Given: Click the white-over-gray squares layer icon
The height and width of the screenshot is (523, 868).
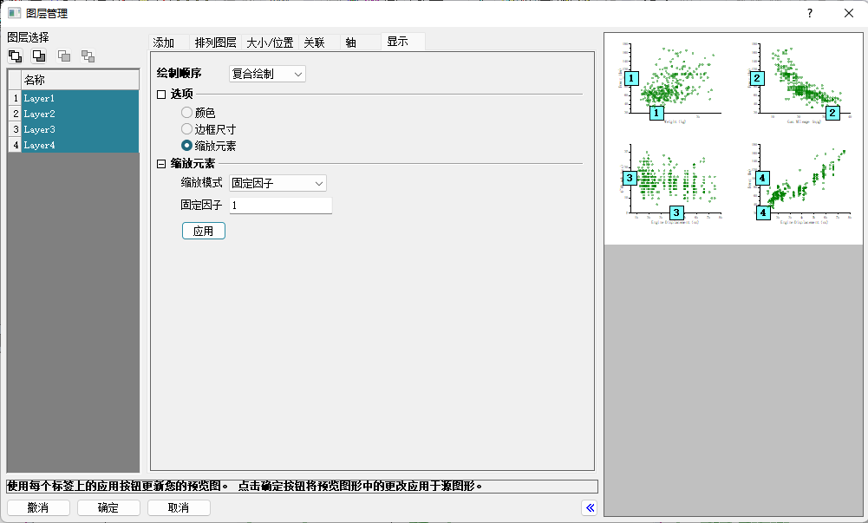Looking at the screenshot, I should click(39, 56).
